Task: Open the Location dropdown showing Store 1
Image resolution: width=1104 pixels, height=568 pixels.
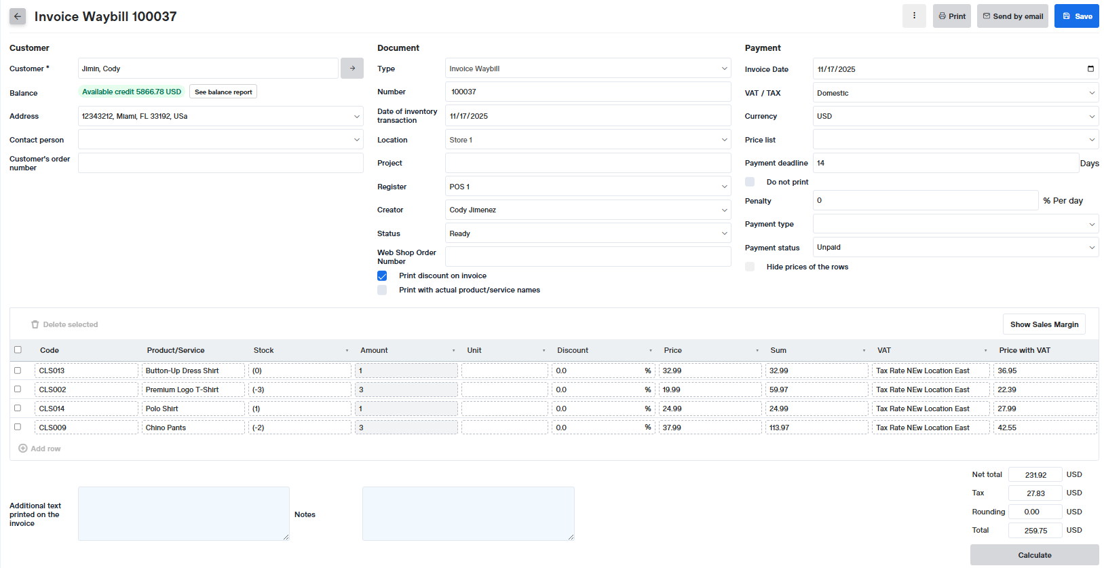Action: [x=588, y=140]
